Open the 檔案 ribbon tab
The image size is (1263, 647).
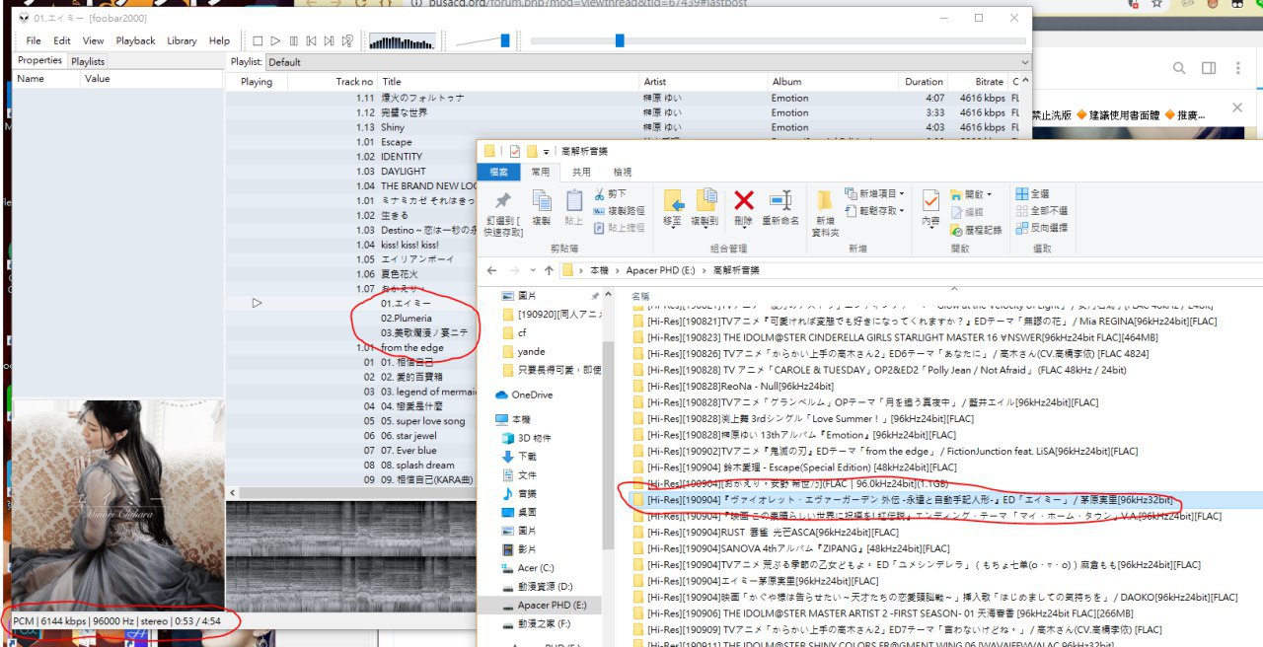coord(499,172)
